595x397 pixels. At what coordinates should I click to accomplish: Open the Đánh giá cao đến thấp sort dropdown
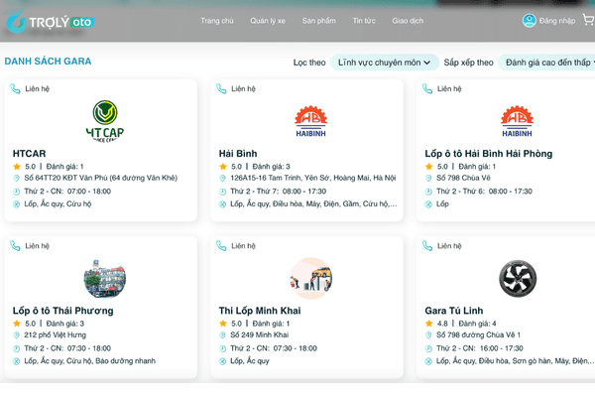(x=546, y=63)
